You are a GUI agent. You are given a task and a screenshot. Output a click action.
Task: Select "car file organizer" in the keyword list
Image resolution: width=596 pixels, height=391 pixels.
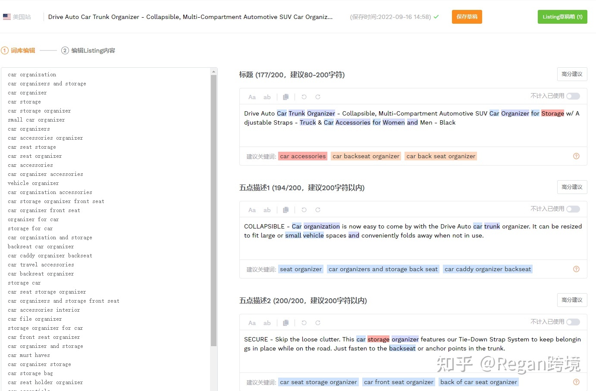click(x=35, y=319)
